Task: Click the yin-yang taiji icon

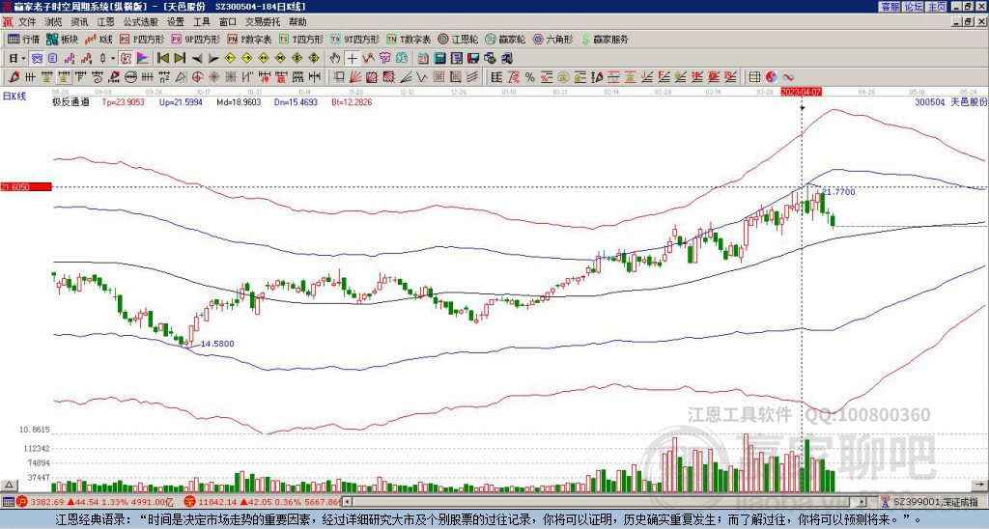Action: click(772, 77)
